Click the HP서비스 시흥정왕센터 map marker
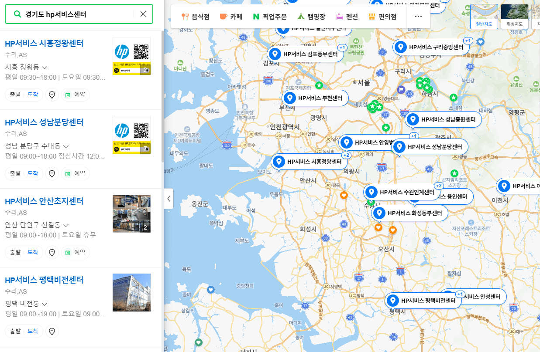Image resolution: width=540 pixels, height=352 pixels. point(310,162)
